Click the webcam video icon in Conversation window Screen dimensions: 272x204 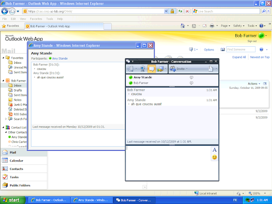point(143,69)
